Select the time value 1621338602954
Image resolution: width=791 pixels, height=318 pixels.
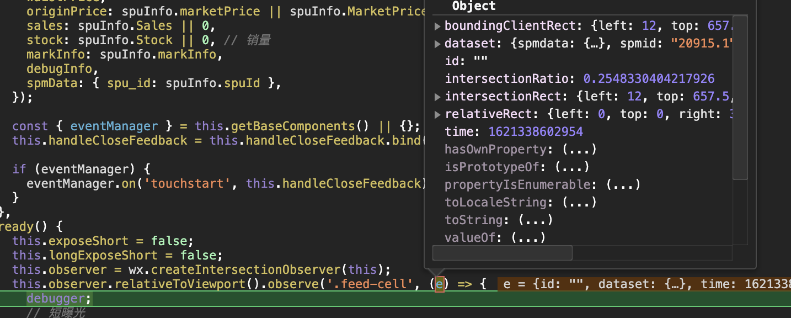pyautogui.click(x=536, y=132)
